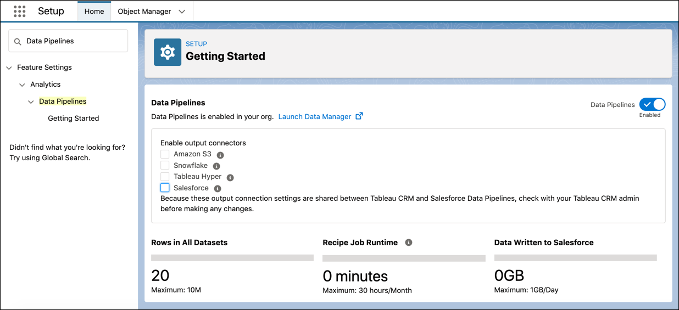The height and width of the screenshot is (310, 679).
Task: Click the Salesforce connector info icon
Action: pos(218,188)
